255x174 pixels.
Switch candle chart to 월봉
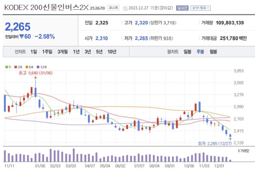point(213,52)
